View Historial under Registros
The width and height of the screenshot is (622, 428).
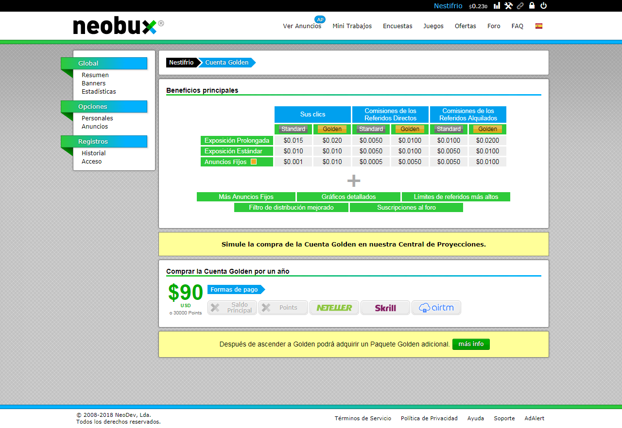(x=94, y=153)
